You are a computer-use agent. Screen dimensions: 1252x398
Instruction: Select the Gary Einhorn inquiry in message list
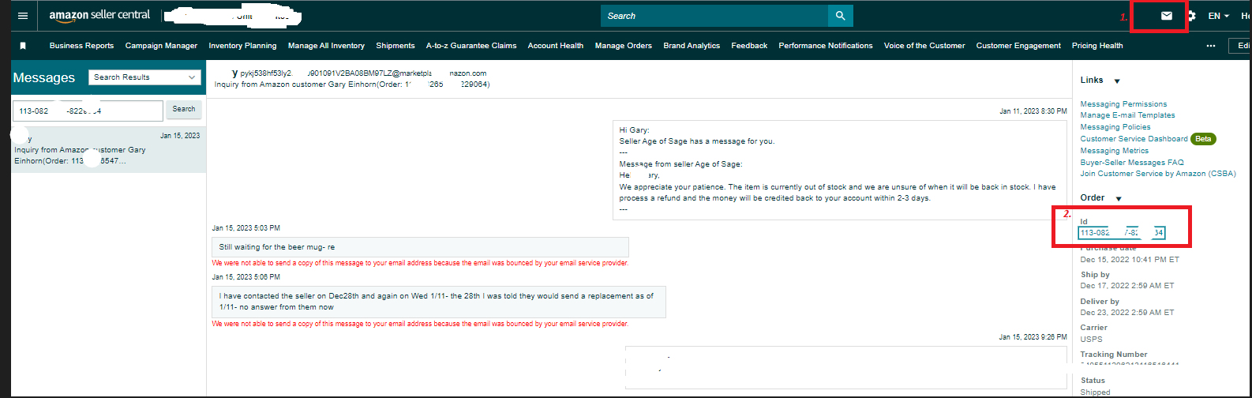(x=109, y=150)
